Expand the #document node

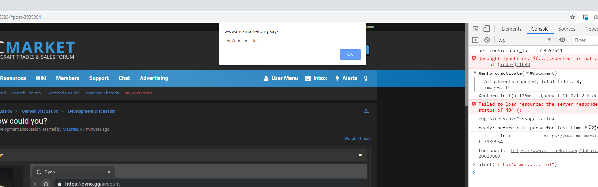[527, 73]
